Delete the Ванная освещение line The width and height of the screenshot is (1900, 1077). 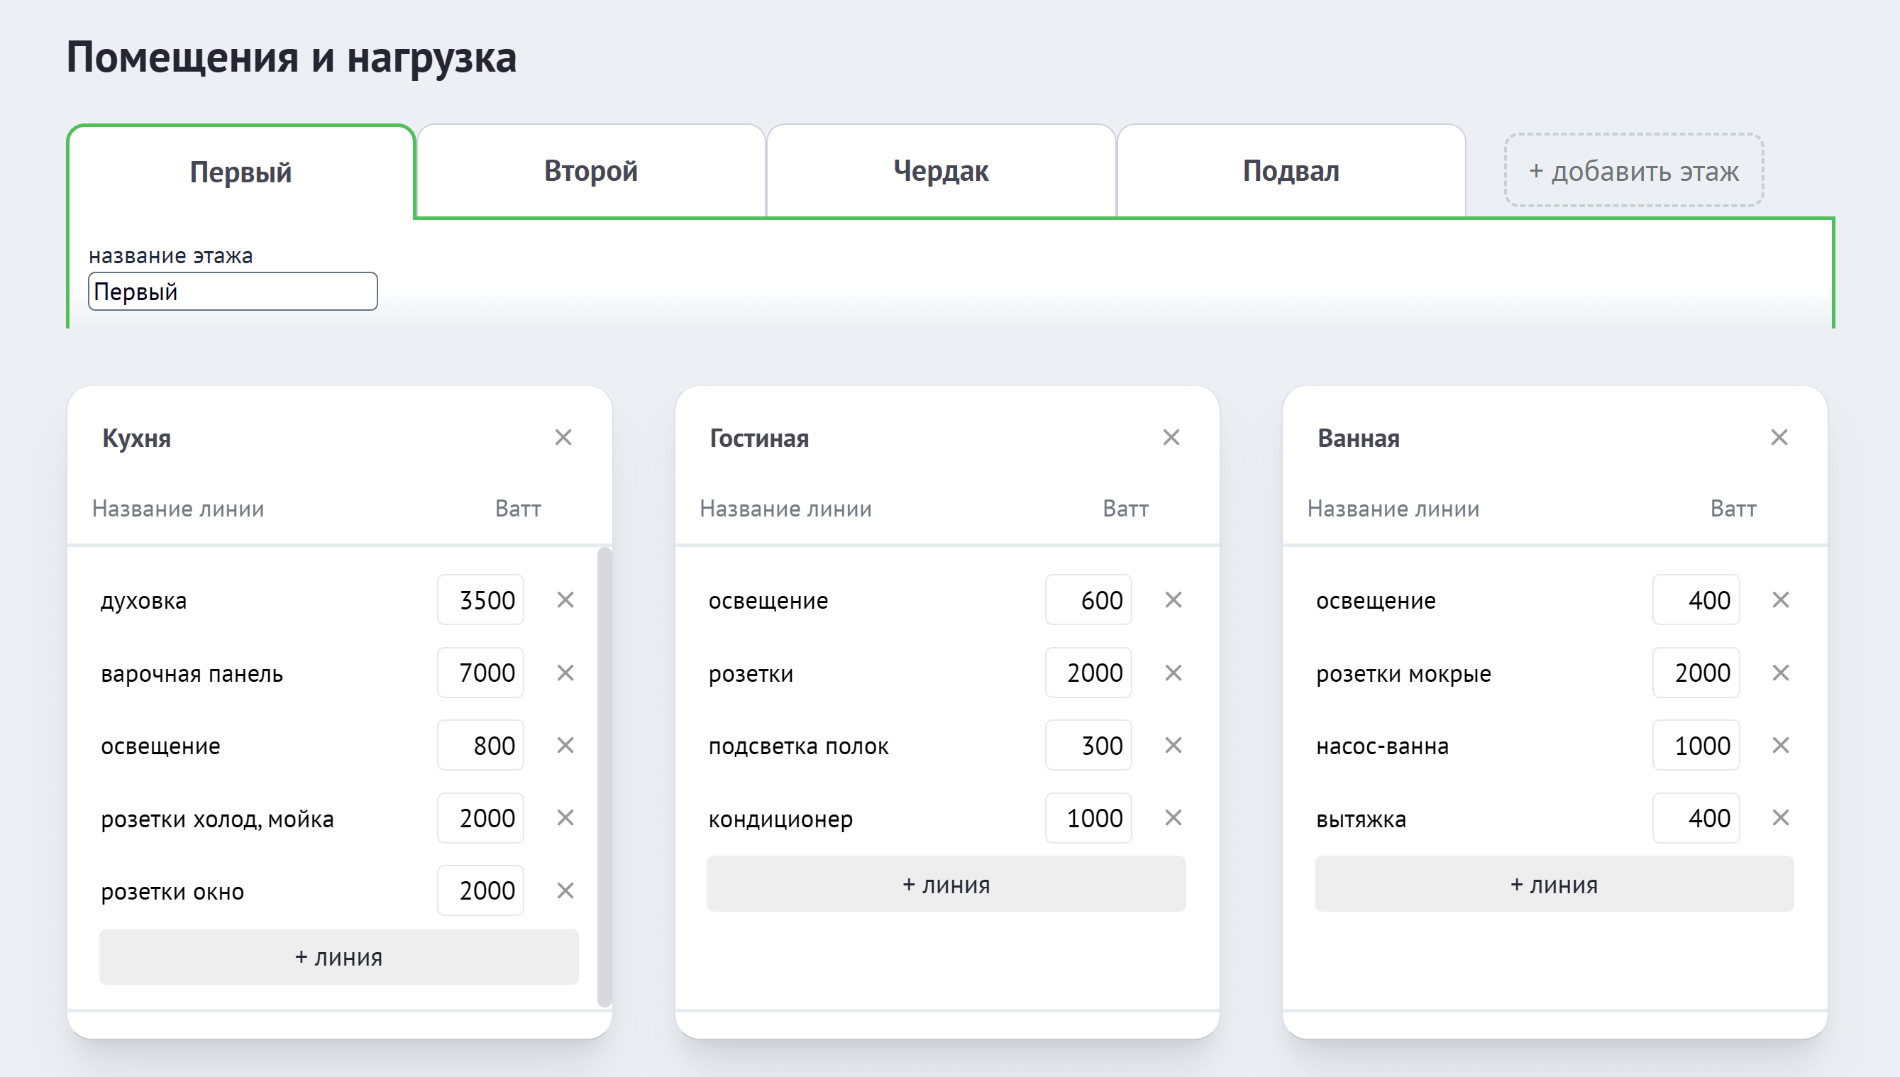click(x=1781, y=600)
